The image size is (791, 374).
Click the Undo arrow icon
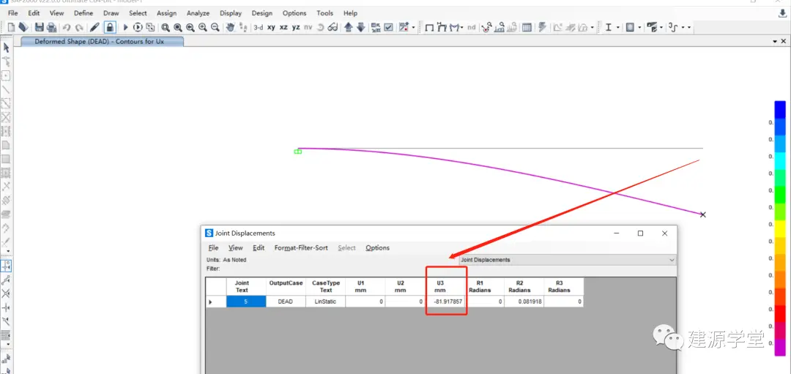[x=67, y=28]
